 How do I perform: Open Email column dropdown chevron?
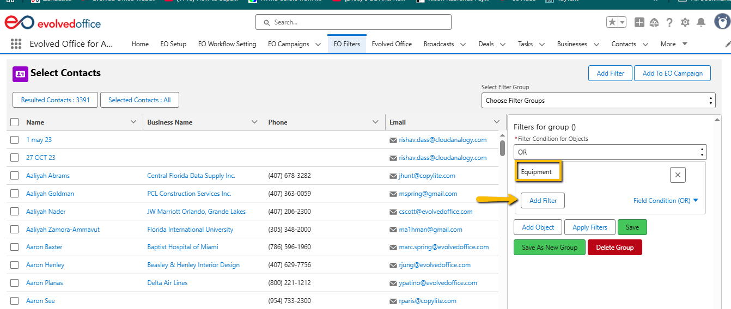click(496, 122)
